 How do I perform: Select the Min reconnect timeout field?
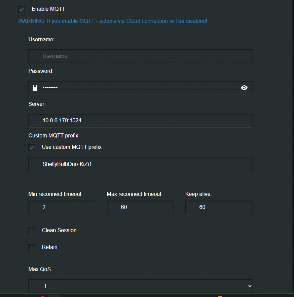62,207
